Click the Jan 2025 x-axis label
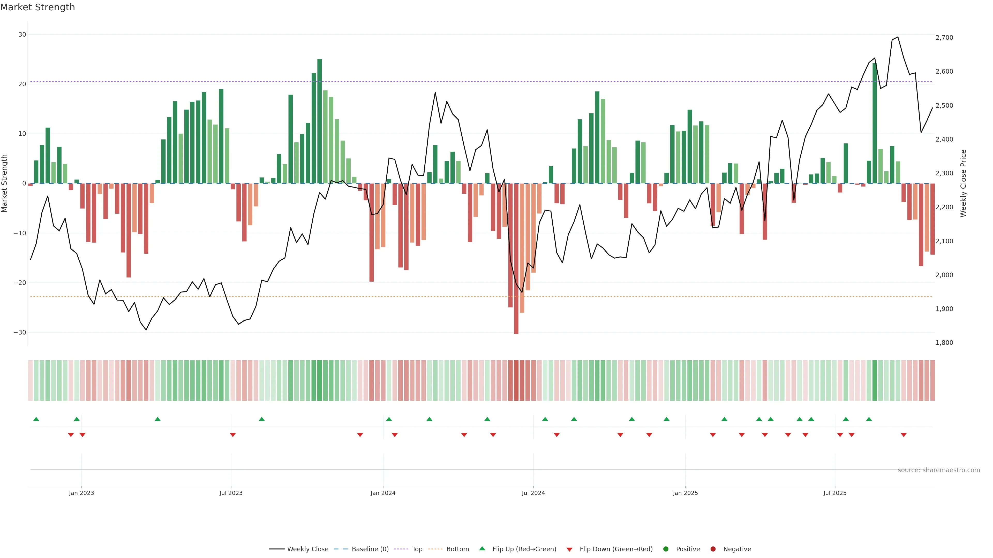Image resolution: width=993 pixels, height=558 pixels. [x=685, y=493]
